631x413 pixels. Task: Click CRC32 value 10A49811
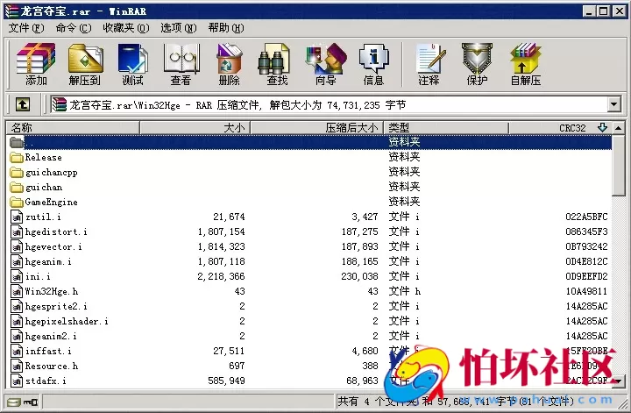tap(586, 291)
